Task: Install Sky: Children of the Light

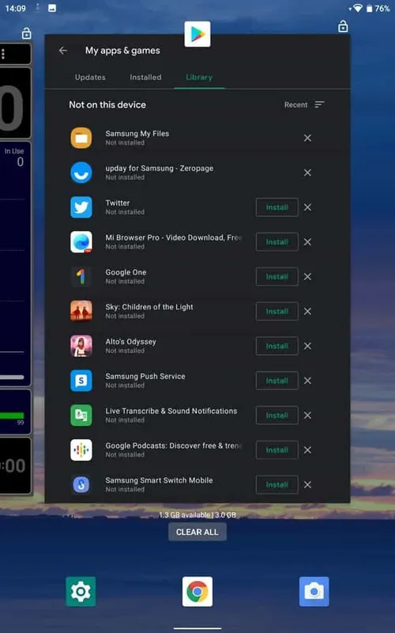Action: pos(277,311)
